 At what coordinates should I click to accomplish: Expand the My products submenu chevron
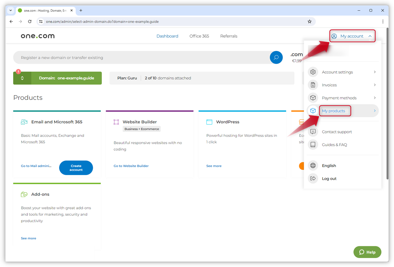point(375,111)
